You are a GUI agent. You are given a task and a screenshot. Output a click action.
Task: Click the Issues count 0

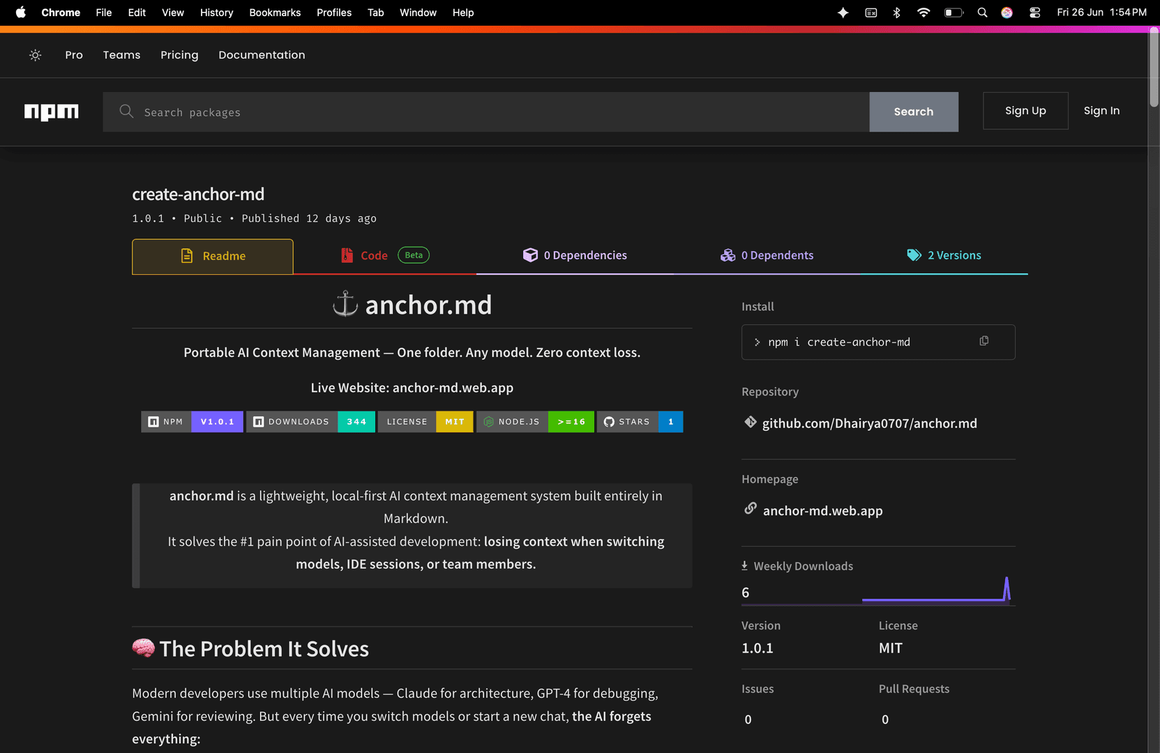(748, 720)
